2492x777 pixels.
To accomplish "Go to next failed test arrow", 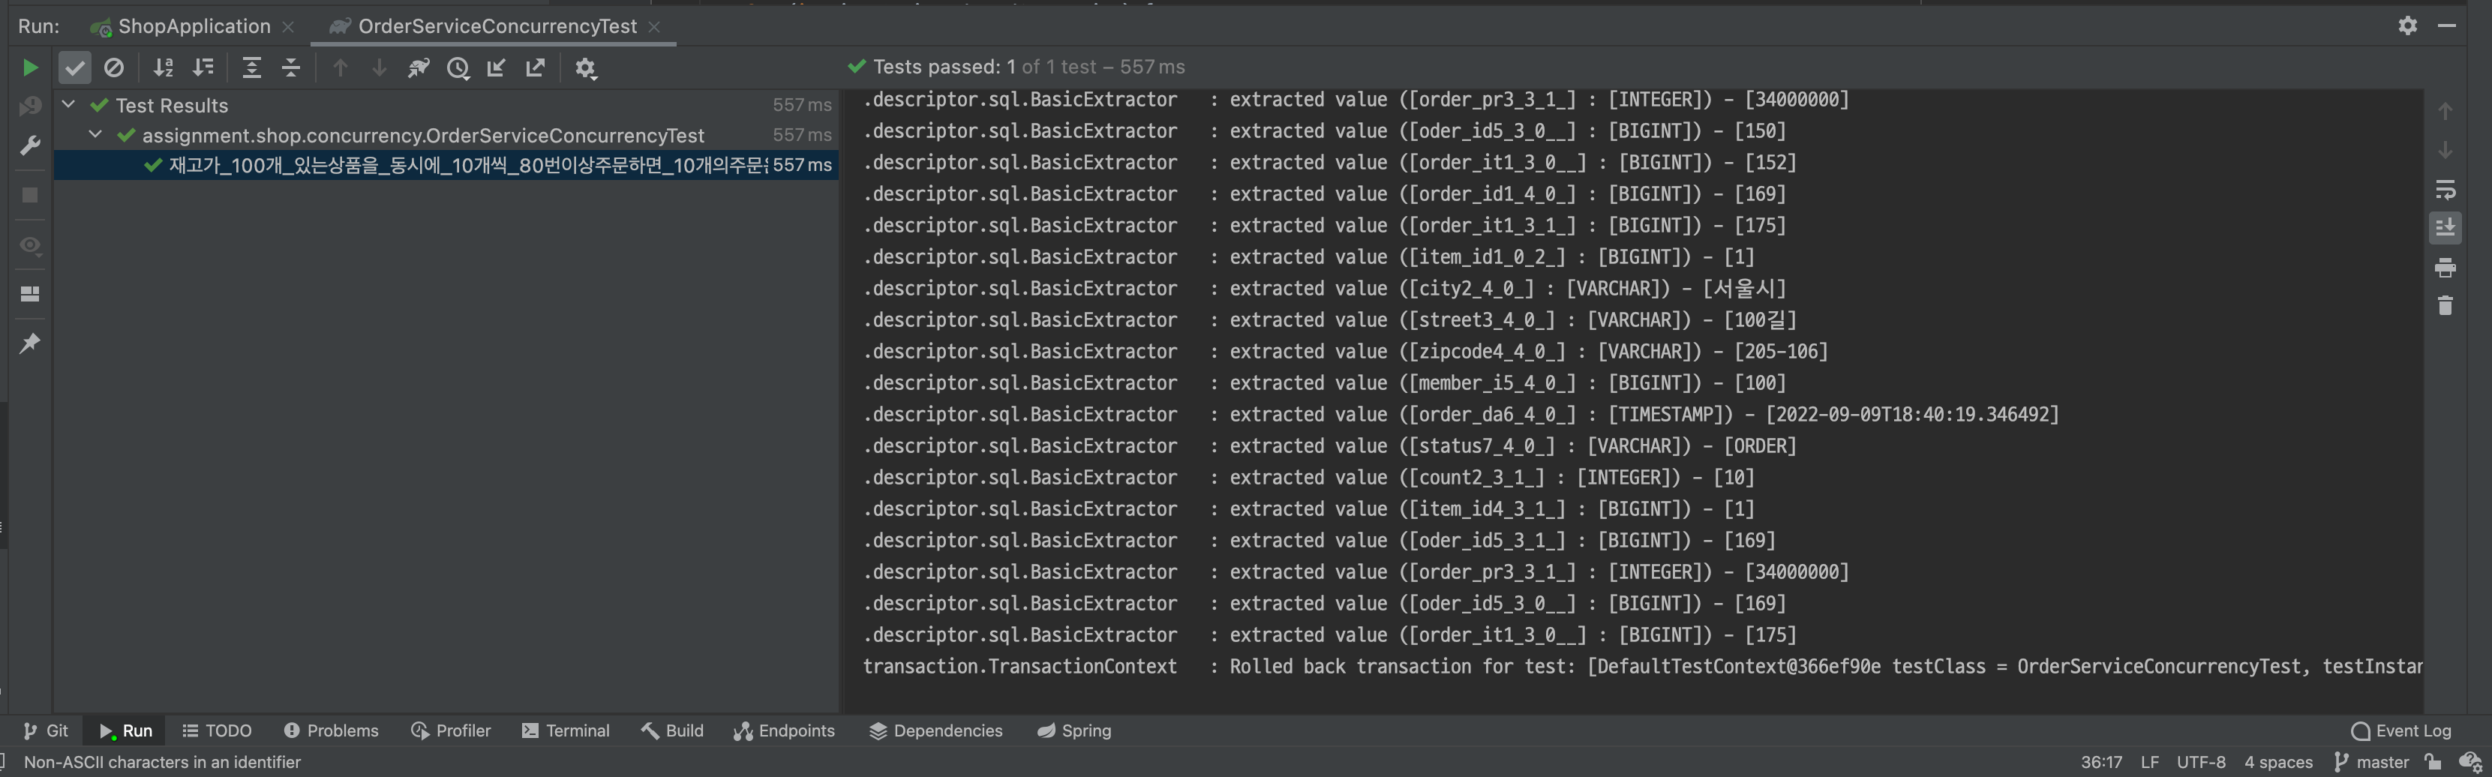I will click(x=380, y=67).
